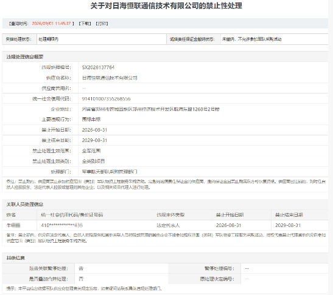The width and height of the screenshot is (333, 295).
Task: Click the 主要违规行为 label
Action: 56,120
